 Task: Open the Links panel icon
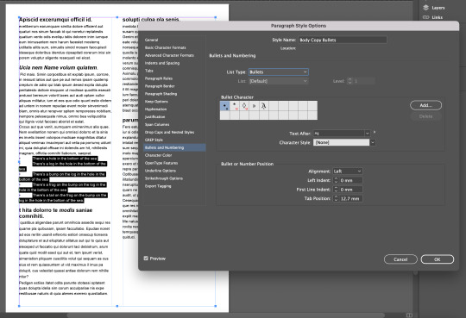[426, 17]
